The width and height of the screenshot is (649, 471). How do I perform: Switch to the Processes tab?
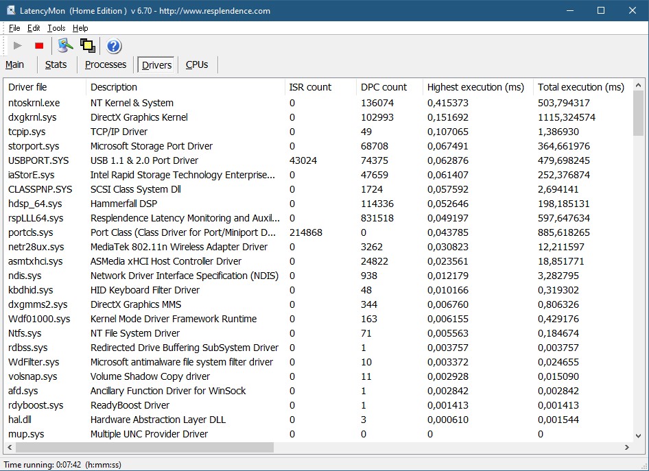106,64
